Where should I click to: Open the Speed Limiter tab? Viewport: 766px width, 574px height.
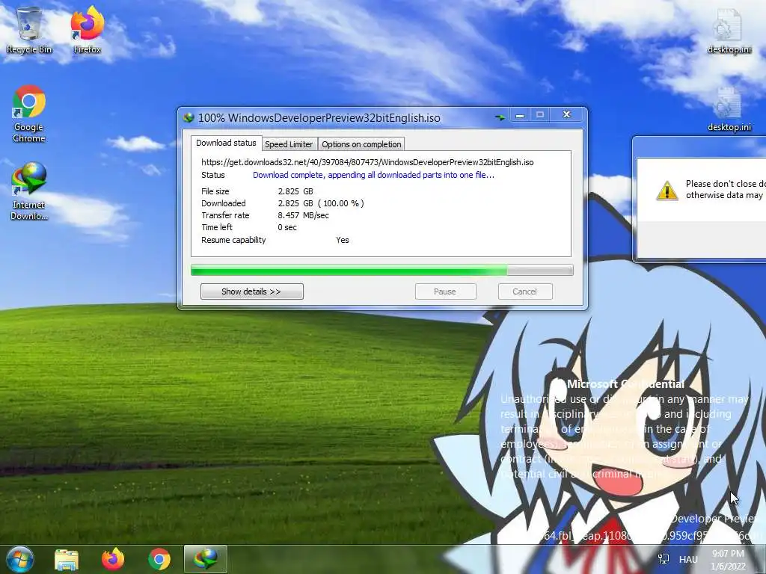[x=289, y=144]
